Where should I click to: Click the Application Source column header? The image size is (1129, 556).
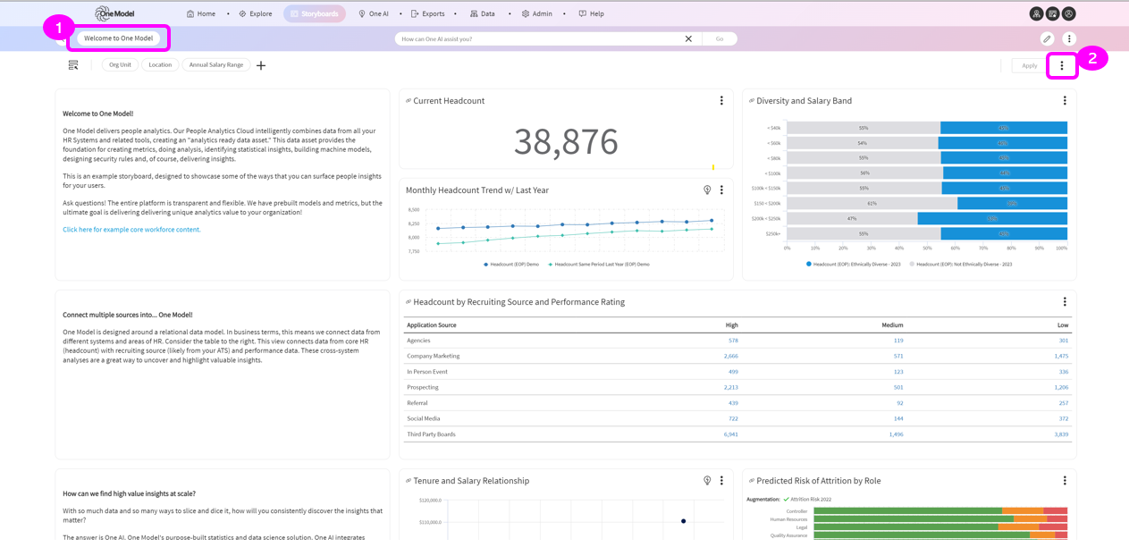tap(432, 325)
